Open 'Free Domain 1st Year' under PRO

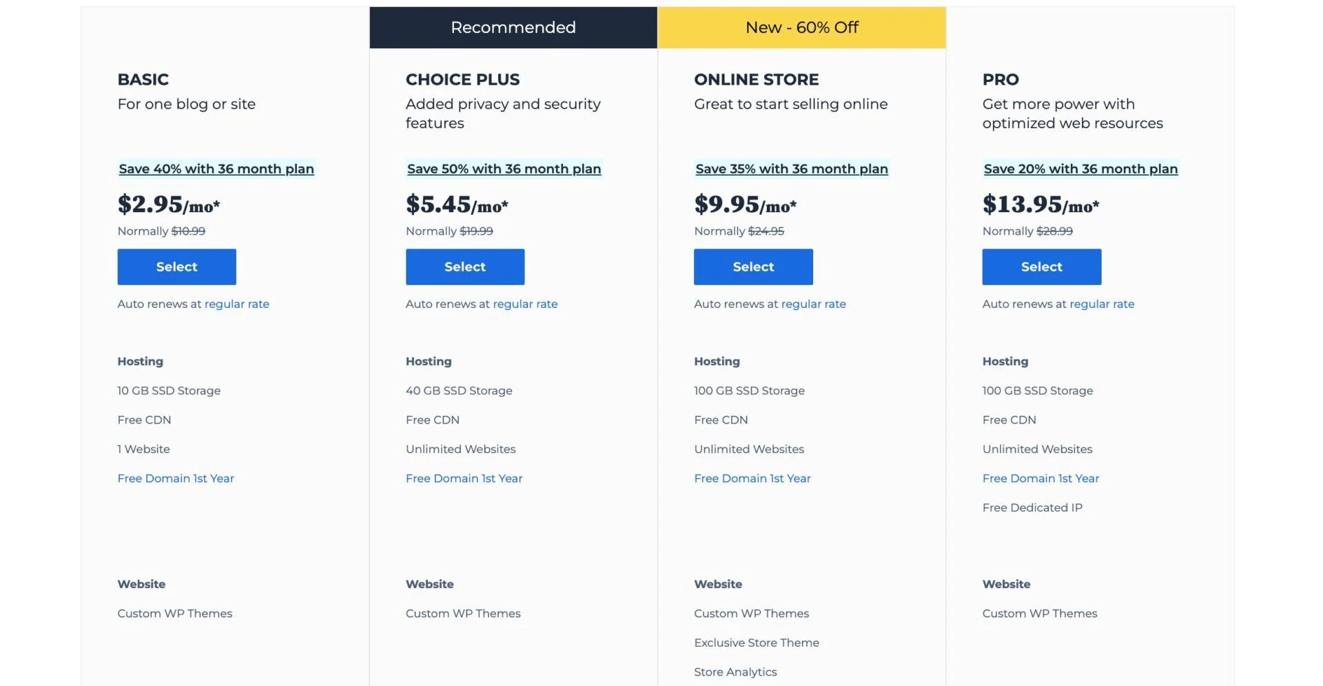point(1040,478)
